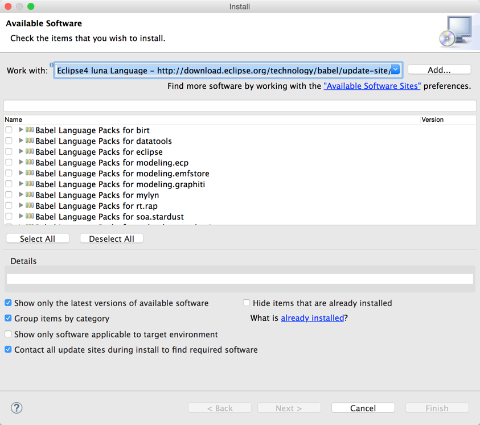Image resolution: width=480 pixels, height=425 pixels.
Task: Click the Version column header
Action: pos(448,119)
